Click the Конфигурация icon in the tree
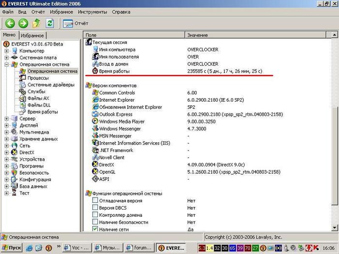This screenshot has width=339, height=254. pyautogui.click(x=14, y=179)
